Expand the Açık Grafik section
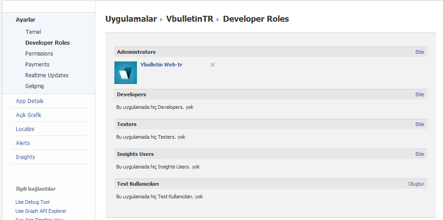 click(x=28, y=115)
